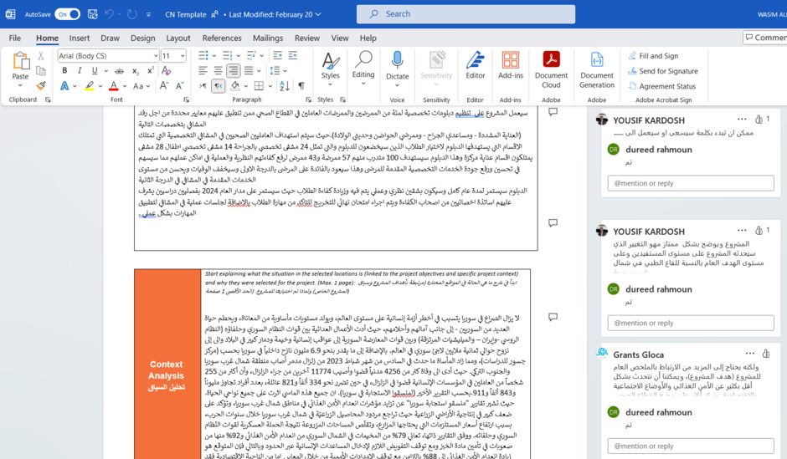Decrease paragraph indent
The height and width of the screenshot is (459, 787).
(x=278, y=55)
